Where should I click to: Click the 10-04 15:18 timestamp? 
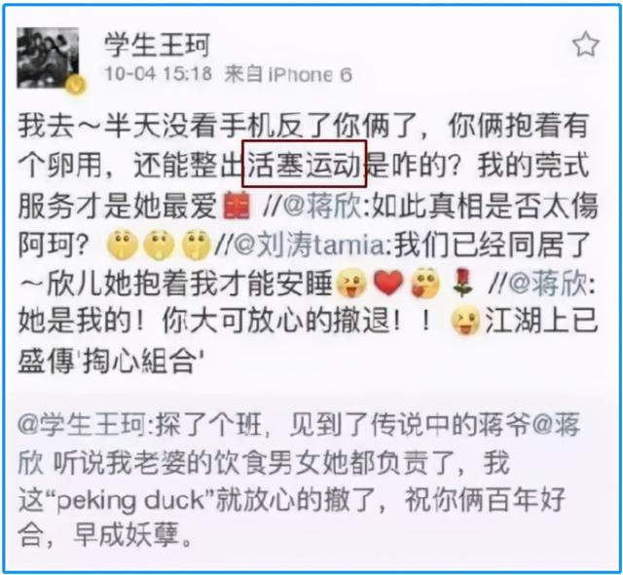click(x=158, y=74)
